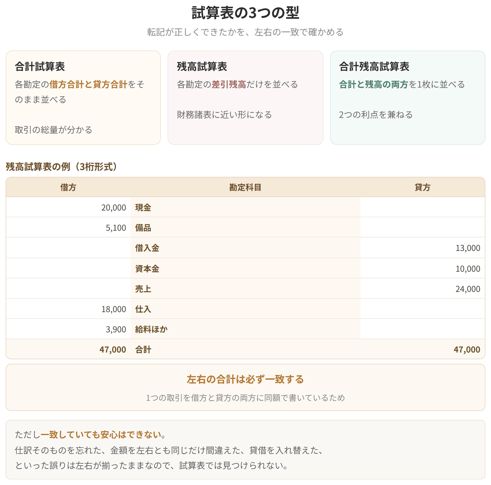Select the 現金 account row label

[x=143, y=207]
